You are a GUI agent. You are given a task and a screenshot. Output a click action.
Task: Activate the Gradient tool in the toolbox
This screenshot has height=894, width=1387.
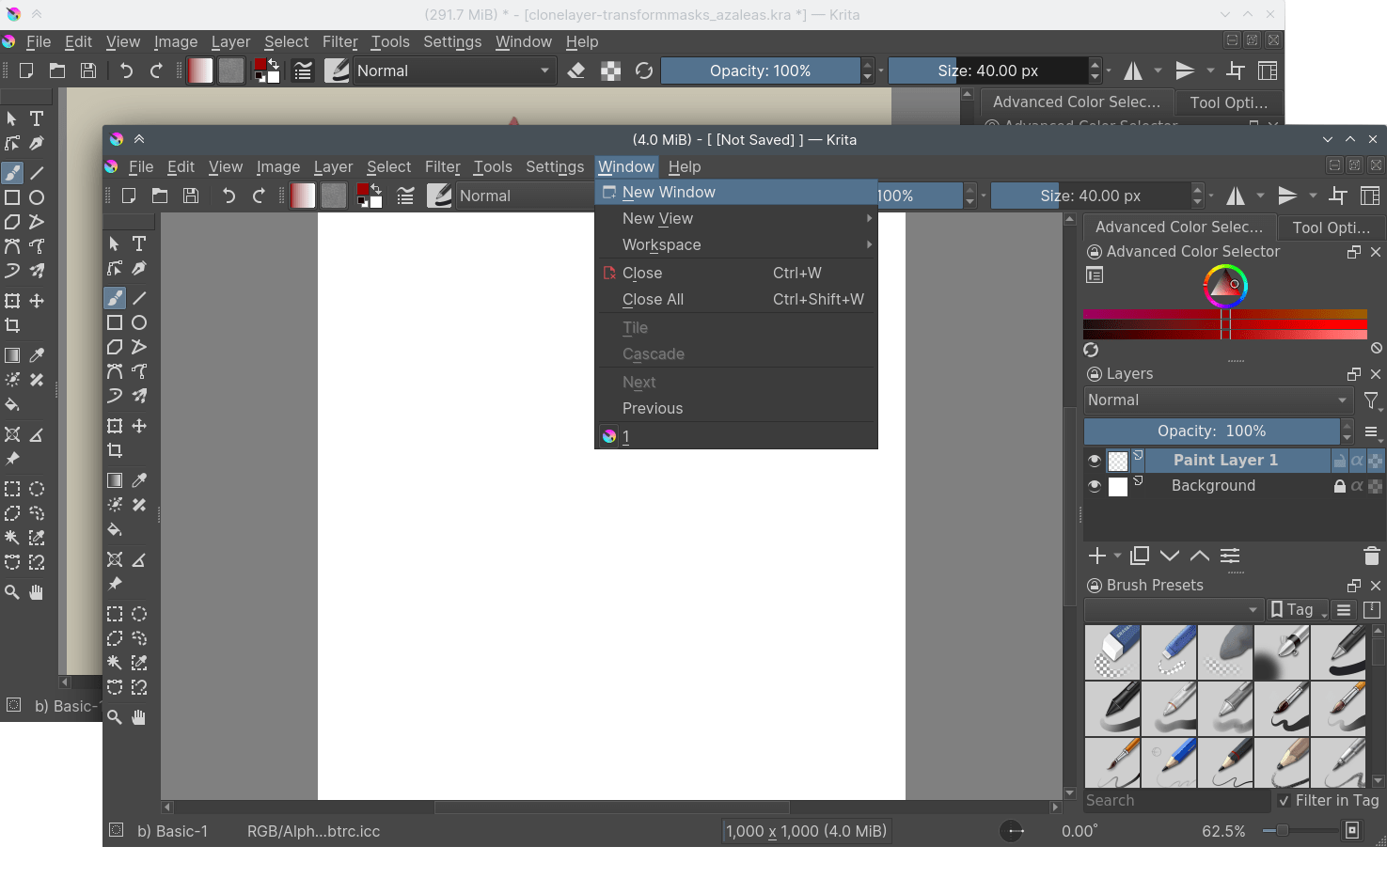point(114,479)
